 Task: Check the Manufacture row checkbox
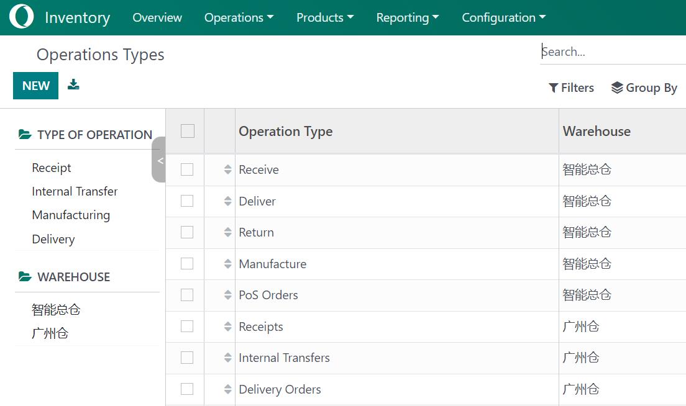point(187,264)
